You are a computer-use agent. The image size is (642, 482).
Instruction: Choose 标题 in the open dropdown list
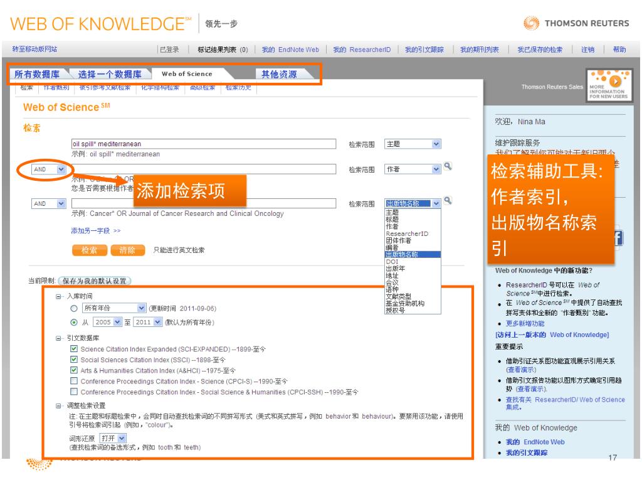pyautogui.click(x=413, y=220)
